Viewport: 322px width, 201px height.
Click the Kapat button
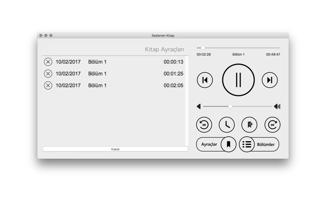[115, 149]
